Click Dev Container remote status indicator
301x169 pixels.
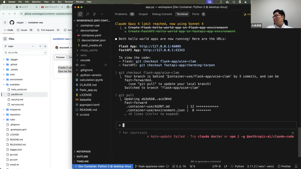pos(103,166)
